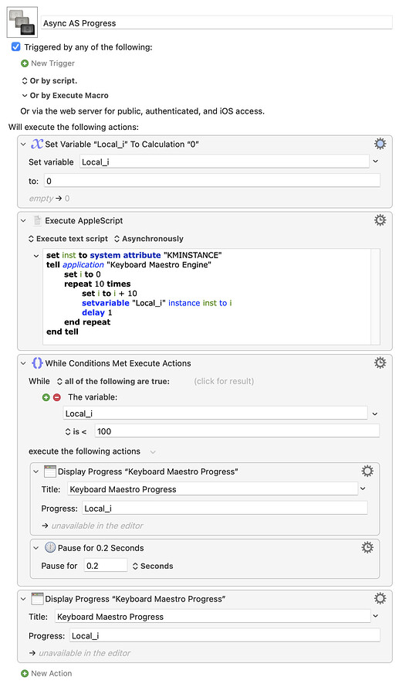Open gear menu for While Conditions action
This screenshot has height=684, width=399.
pyautogui.click(x=380, y=363)
